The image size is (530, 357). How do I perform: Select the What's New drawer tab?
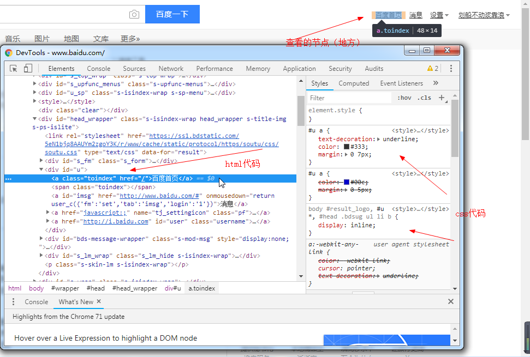coord(76,302)
